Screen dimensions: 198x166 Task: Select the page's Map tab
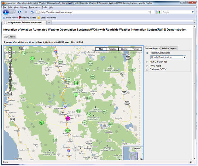coord(6,37)
